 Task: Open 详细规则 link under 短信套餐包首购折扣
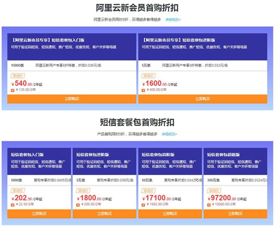pos(170,134)
